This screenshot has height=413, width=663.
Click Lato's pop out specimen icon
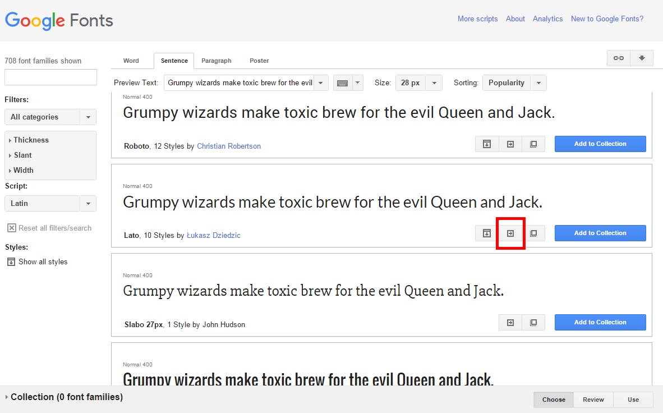click(533, 233)
